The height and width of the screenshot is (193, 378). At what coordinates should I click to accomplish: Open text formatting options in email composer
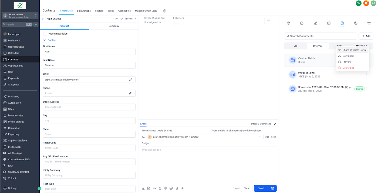pos(143,188)
